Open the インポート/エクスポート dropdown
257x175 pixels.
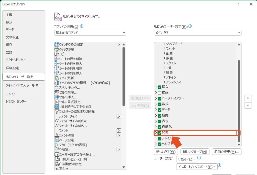[x=197, y=167]
